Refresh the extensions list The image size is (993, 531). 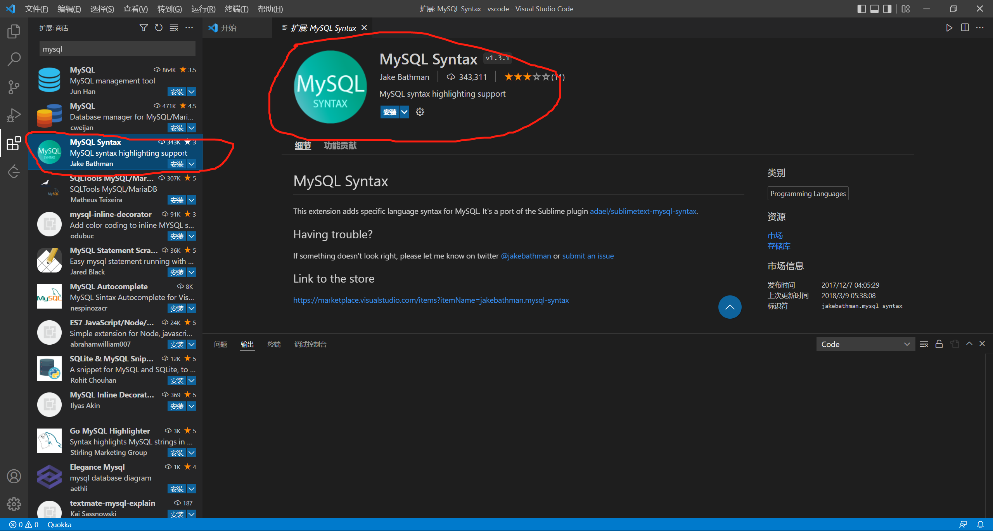pos(158,28)
